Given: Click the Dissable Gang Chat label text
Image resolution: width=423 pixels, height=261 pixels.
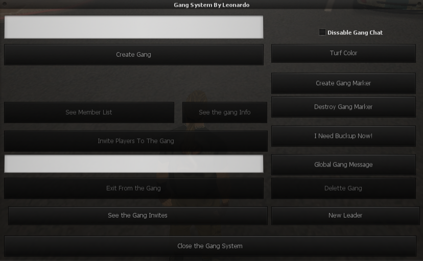Looking at the screenshot, I should pyautogui.click(x=355, y=33).
